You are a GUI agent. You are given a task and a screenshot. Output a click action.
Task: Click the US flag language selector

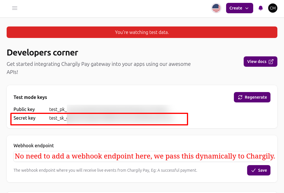(x=216, y=8)
